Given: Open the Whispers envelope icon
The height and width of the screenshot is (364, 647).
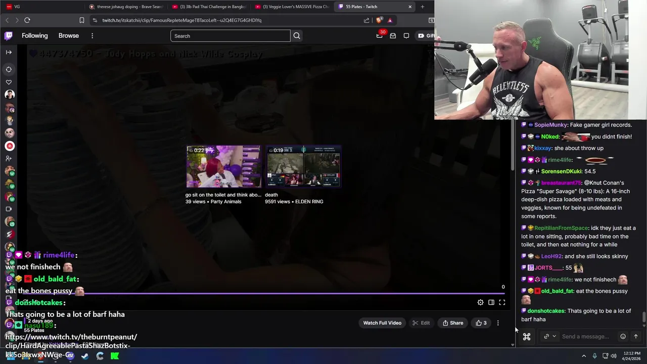Looking at the screenshot, I should coord(393,35).
